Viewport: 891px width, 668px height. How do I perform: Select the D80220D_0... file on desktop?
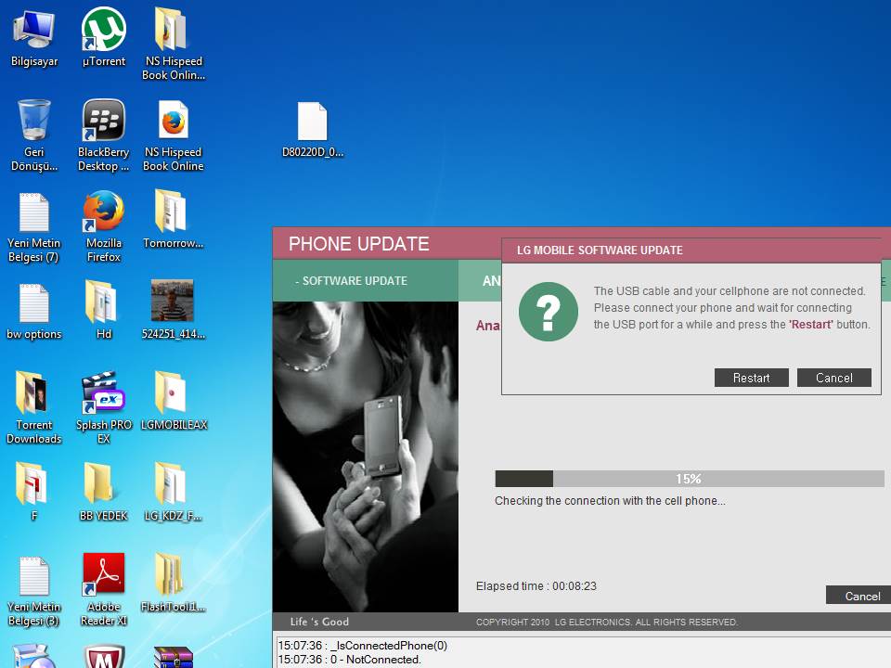click(313, 130)
